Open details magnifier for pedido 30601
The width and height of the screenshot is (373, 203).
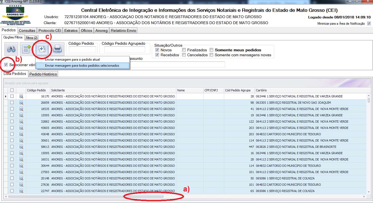(x=21, y=140)
